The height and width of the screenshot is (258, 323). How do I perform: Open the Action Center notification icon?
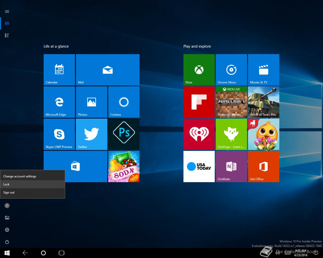tap(316, 253)
